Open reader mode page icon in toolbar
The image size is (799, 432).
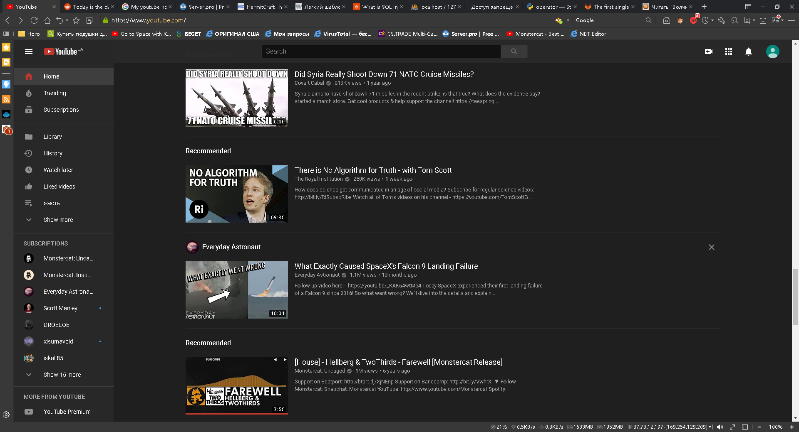point(89,20)
